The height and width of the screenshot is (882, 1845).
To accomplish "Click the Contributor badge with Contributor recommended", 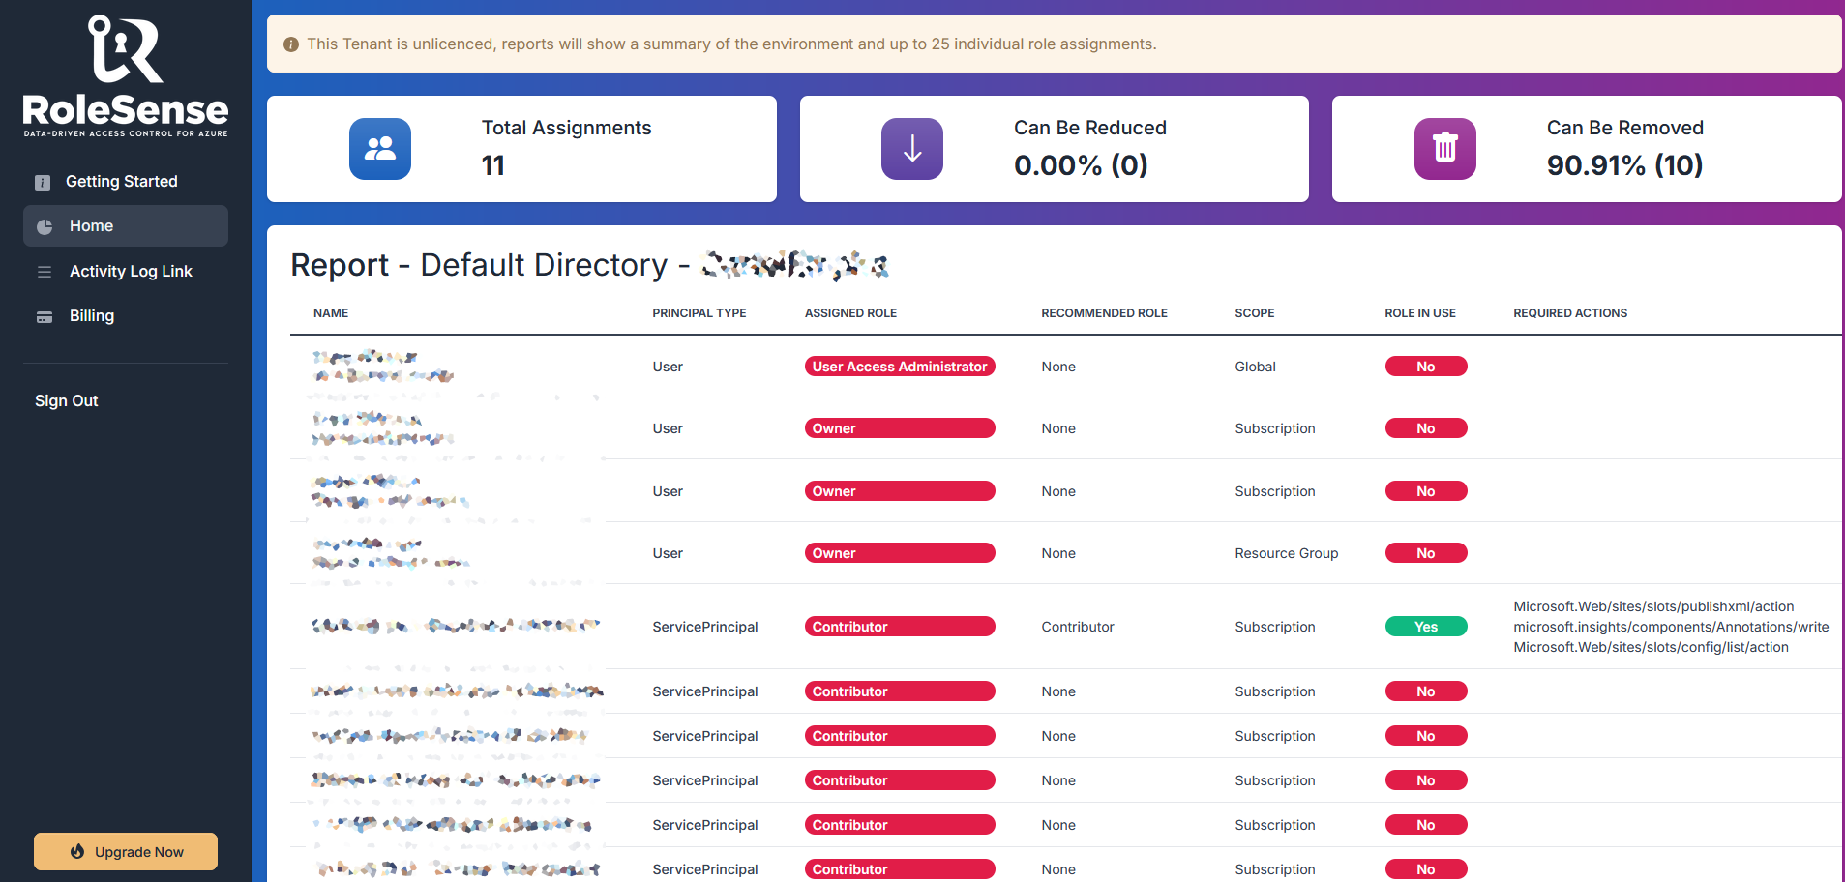I will click(900, 627).
